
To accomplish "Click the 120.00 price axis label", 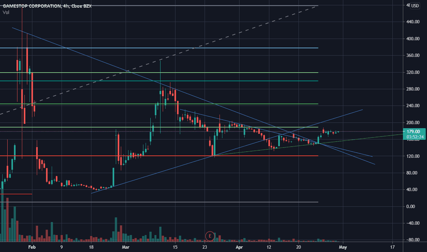I will tap(412, 156).
